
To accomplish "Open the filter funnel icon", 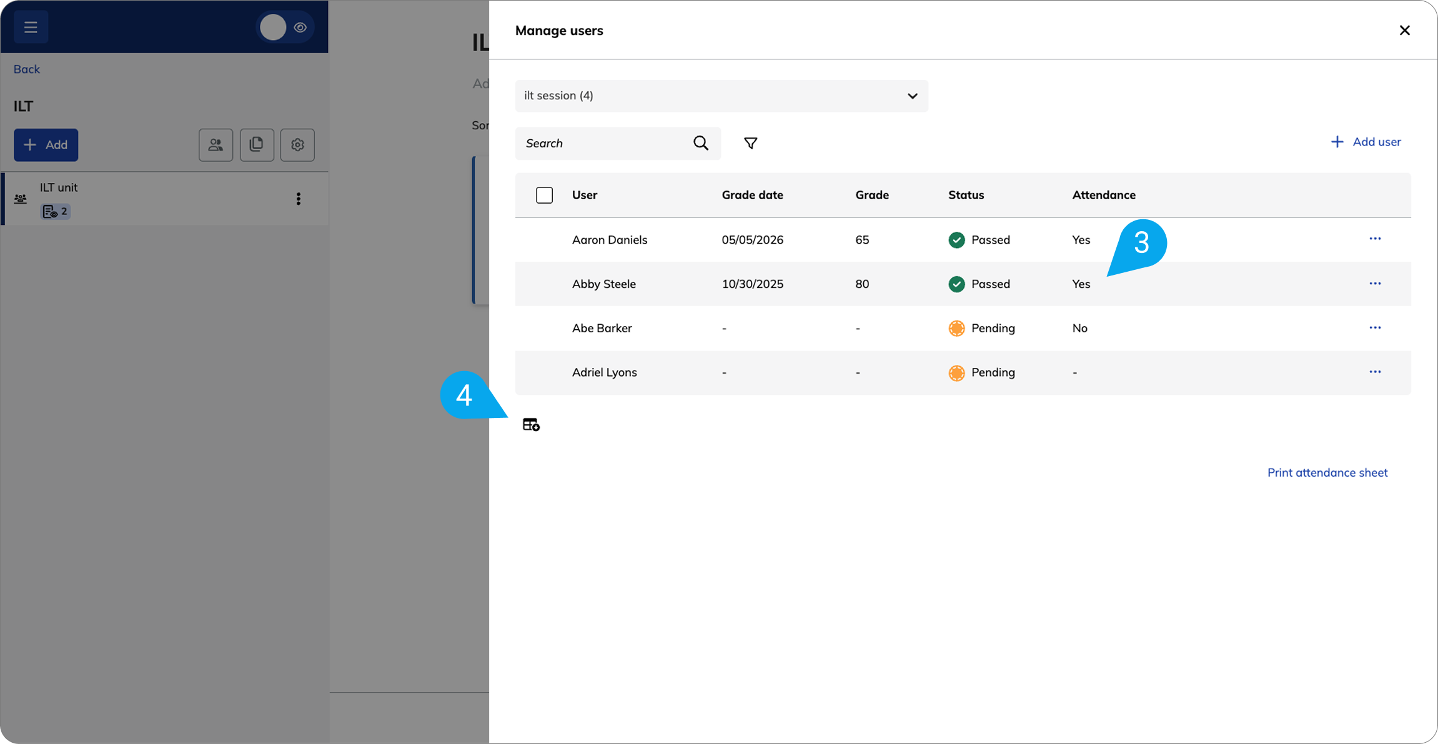I will 751,143.
